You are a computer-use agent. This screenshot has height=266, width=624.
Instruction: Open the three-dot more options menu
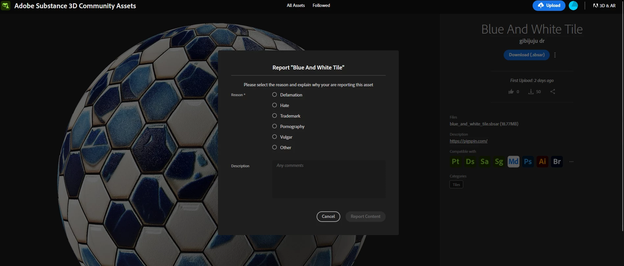point(555,55)
